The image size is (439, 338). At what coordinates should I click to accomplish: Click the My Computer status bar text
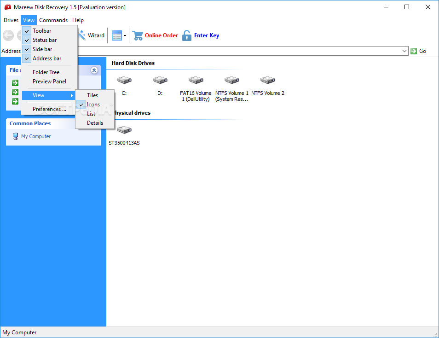pyautogui.click(x=19, y=332)
